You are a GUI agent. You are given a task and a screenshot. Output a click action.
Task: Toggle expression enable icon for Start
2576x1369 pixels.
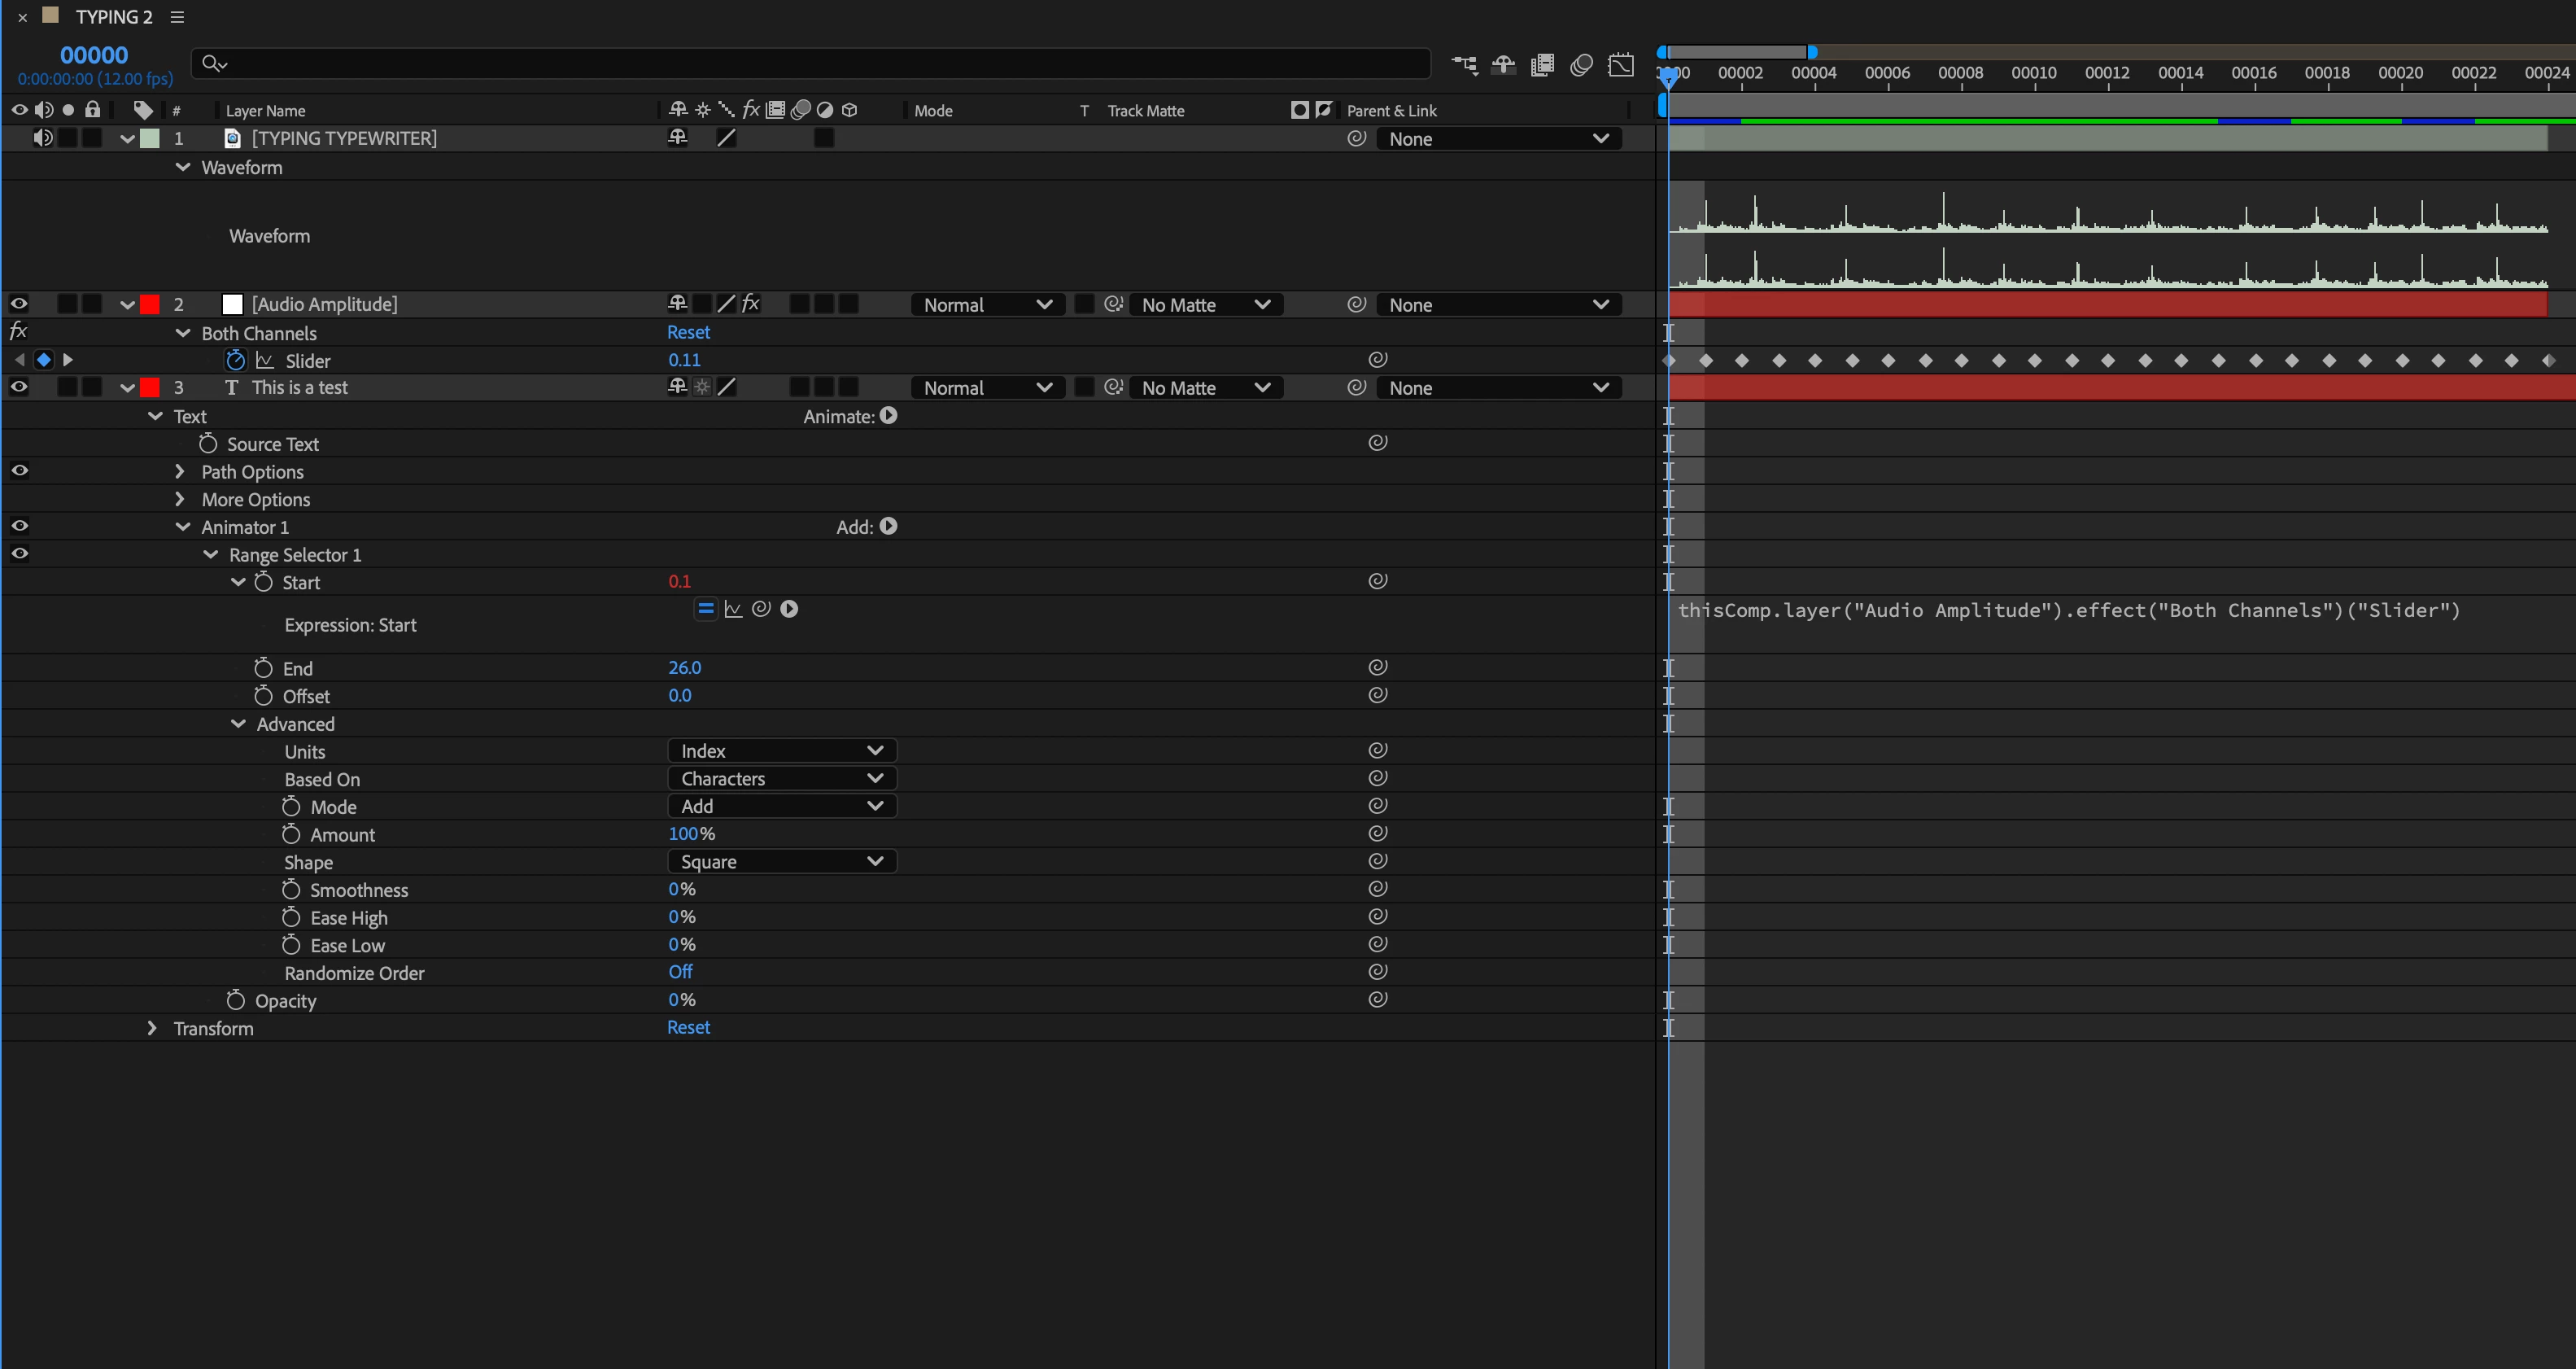click(705, 609)
